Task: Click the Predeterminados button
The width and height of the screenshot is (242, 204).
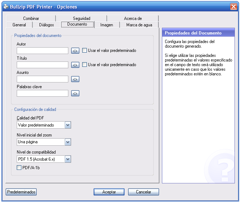Action: pyautogui.click(x=21, y=192)
